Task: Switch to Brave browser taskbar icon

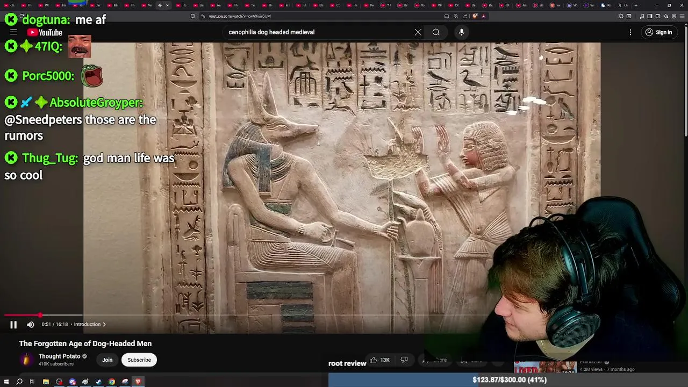Action: [138, 382]
